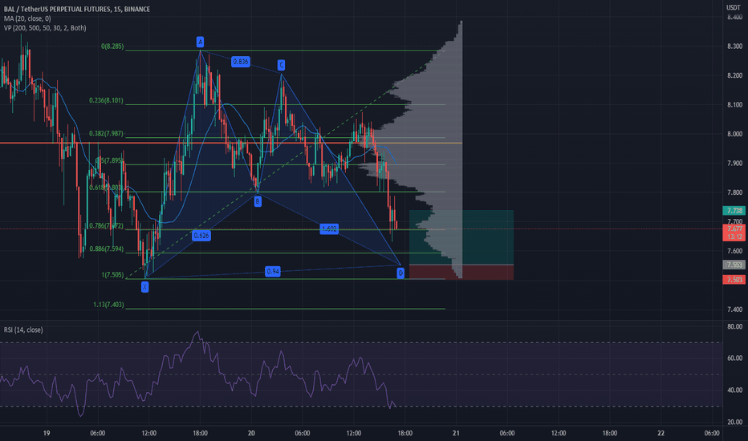Select the 1(7.505) Fibonacci level label

pos(112,275)
